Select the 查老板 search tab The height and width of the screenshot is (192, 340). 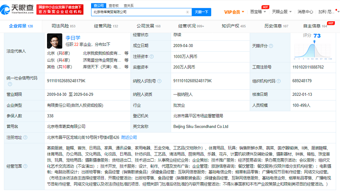(114, 6)
